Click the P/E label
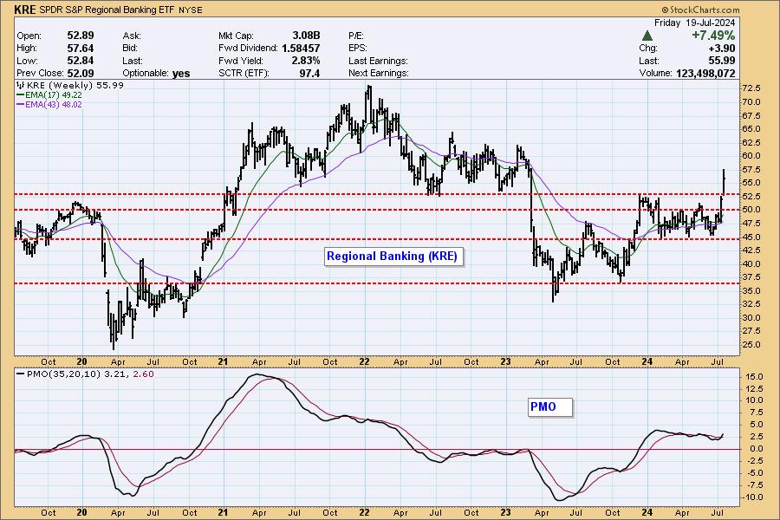 point(356,36)
